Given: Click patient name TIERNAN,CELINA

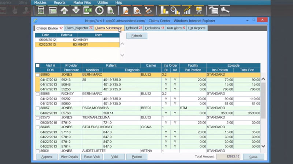Looking at the screenshot, I should point(96,117).
